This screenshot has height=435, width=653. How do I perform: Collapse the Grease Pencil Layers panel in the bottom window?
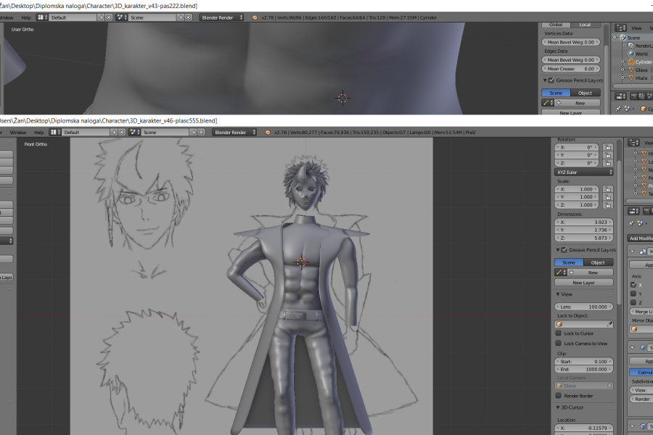click(558, 249)
